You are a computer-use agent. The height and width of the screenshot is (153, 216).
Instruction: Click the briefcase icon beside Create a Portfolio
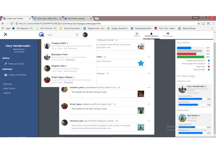tap(6, 75)
